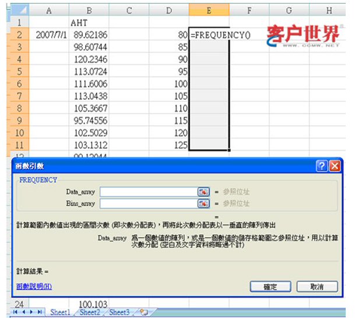Select the Sheet1 tab
This screenshot has width=355, height=323.
(x=60, y=313)
